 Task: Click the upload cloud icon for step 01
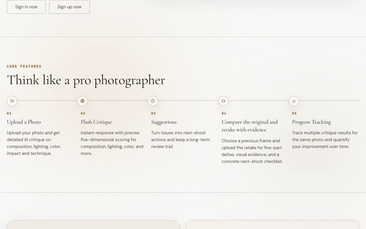[12, 101]
